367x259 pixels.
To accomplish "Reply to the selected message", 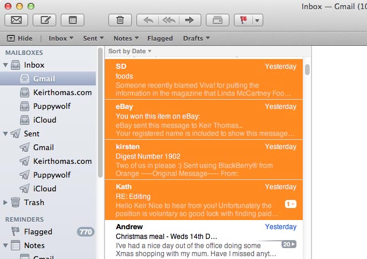I will click(x=148, y=20).
